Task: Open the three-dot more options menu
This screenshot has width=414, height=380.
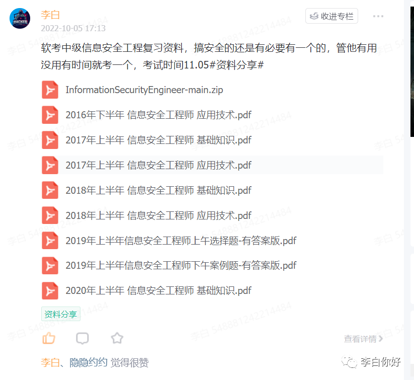Action: click(x=378, y=17)
